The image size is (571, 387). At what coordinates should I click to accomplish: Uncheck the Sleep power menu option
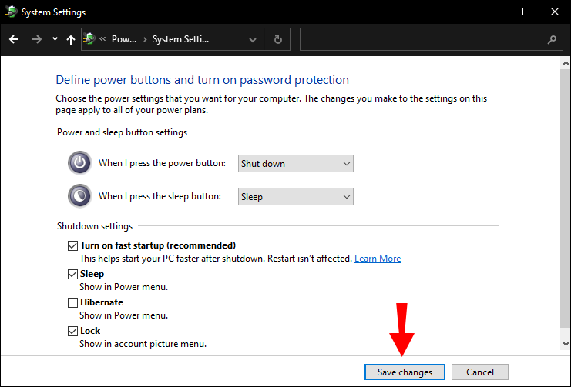pyautogui.click(x=72, y=274)
